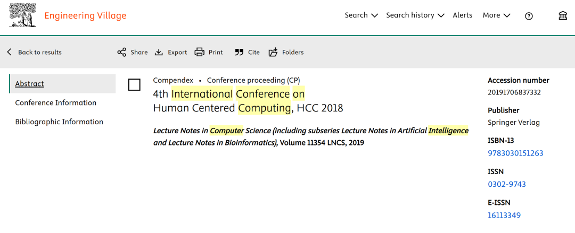The height and width of the screenshot is (233, 575).
Task: Click accession number 20191706837332
Action: point(514,92)
